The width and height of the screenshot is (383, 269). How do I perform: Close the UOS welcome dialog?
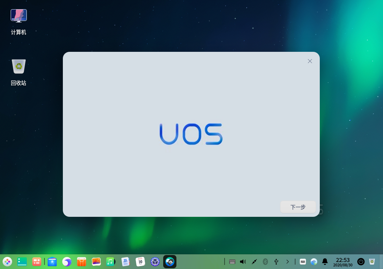click(x=310, y=61)
